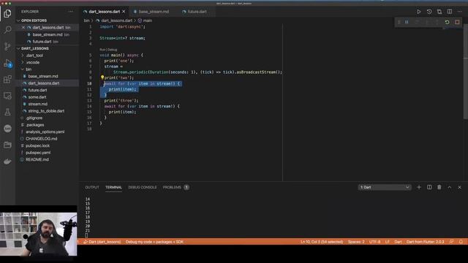The image size is (468, 263).
Task: Split the editor to the right
Action: click(450, 12)
